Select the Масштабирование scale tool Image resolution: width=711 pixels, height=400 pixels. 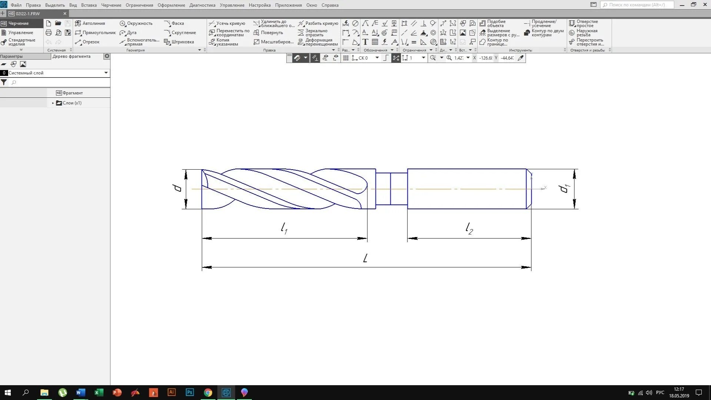(x=273, y=42)
